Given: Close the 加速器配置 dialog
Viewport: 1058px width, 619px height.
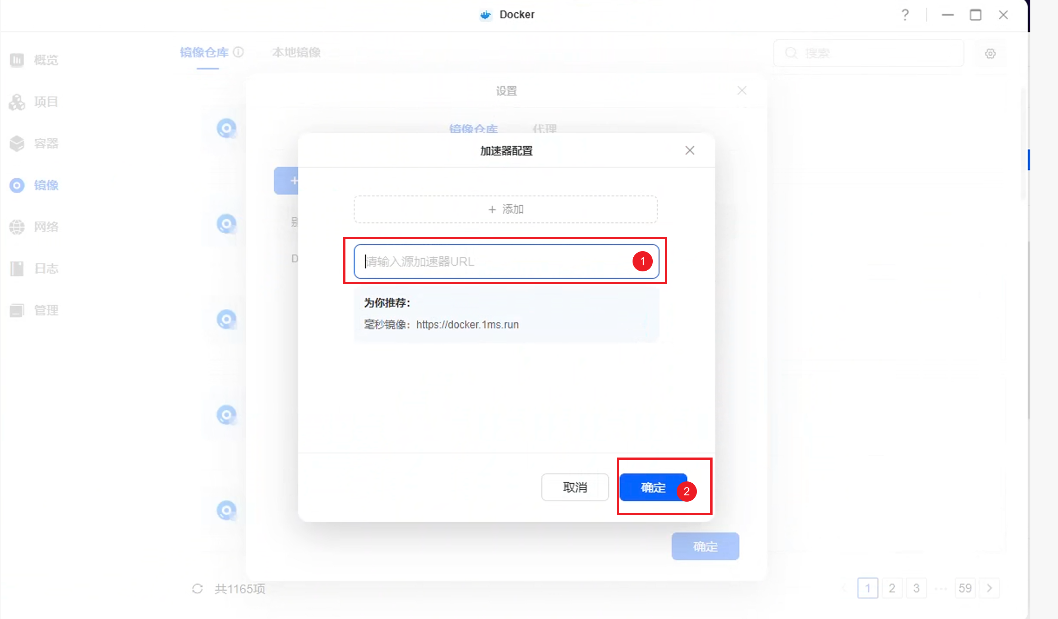Looking at the screenshot, I should 689,150.
